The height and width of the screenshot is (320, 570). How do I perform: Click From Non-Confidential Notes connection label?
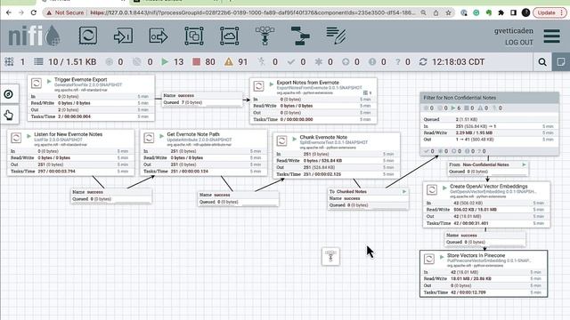pos(488,168)
